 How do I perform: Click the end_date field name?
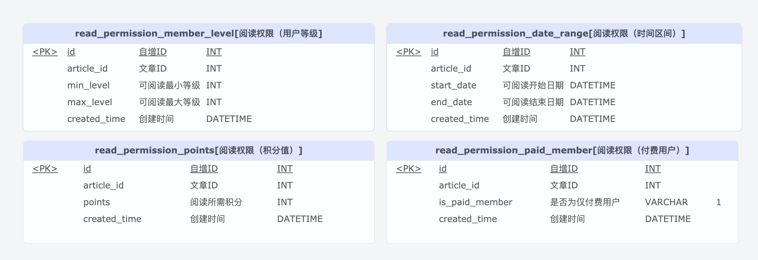click(451, 102)
